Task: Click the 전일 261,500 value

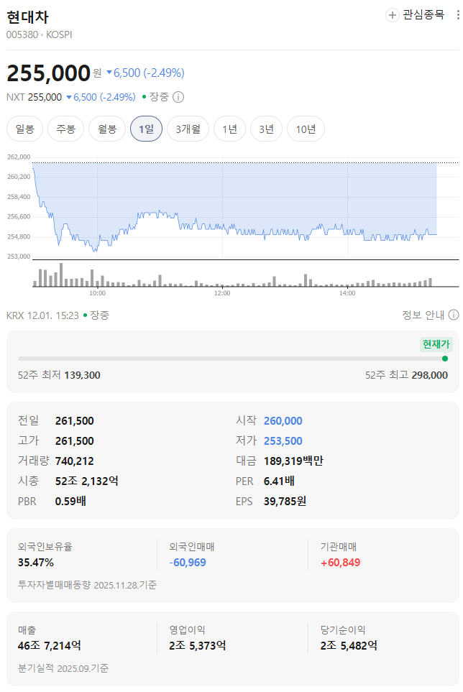Action: [x=75, y=421]
